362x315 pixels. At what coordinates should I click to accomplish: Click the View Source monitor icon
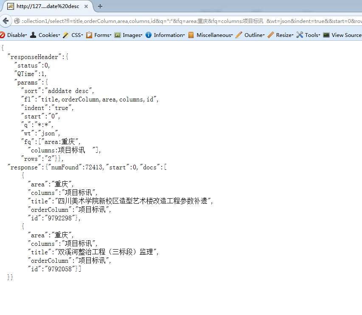tap(326, 35)
